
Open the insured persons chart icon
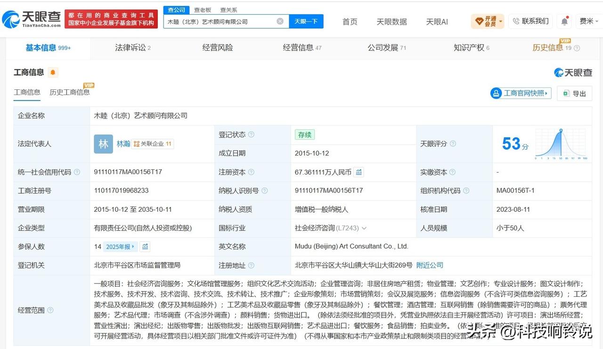pos(145,246)
